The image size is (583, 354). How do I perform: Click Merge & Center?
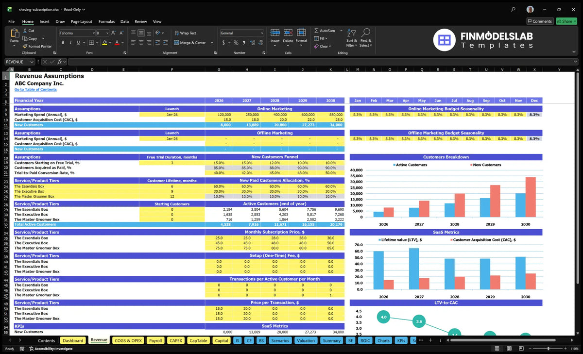tap(190, 43)
